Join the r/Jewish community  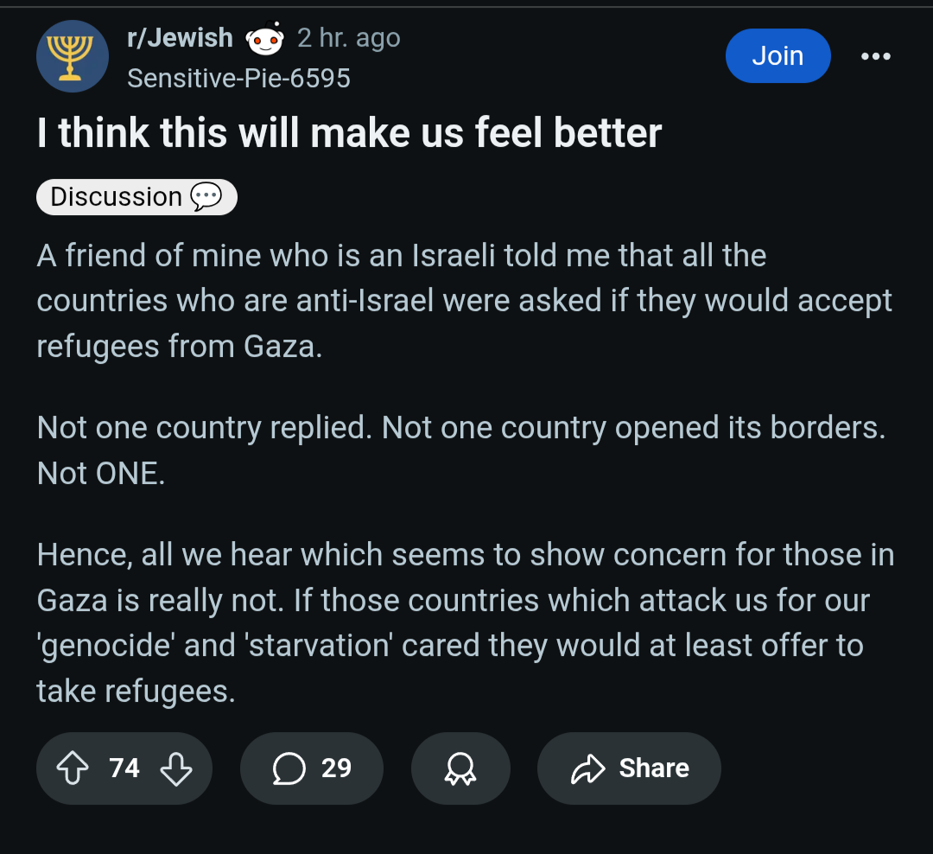pyautogui.click(x=777, y=56)
